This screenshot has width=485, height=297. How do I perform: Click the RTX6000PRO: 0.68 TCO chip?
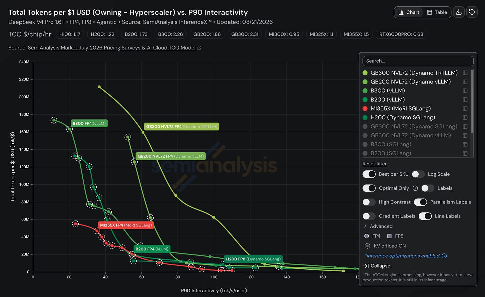[401, 34]
